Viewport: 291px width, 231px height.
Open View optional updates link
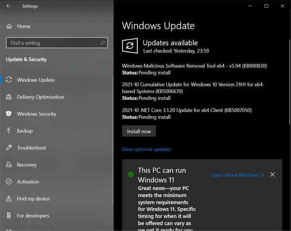(x=146, y=149)
